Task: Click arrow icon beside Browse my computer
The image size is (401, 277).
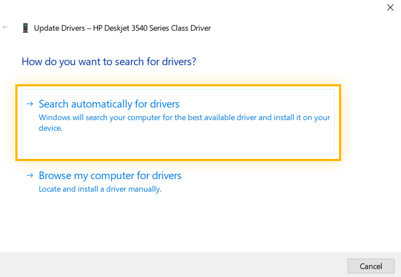Action: coord(30,175)
